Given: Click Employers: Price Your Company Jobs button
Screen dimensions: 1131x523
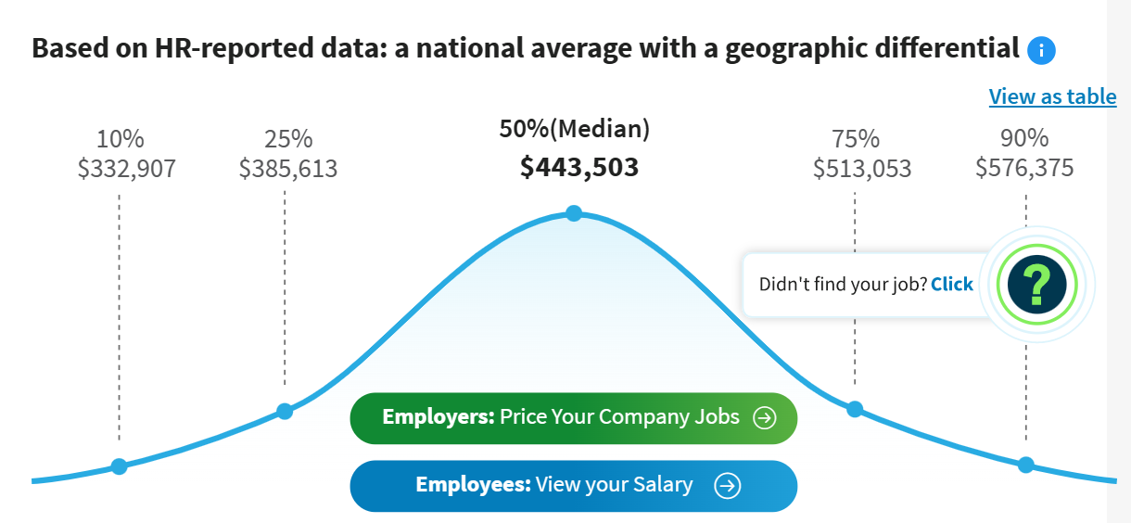Looking at the screenshot, I should coord(573,418).
